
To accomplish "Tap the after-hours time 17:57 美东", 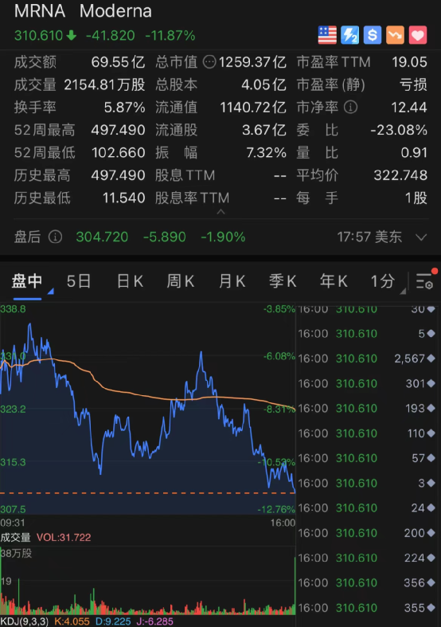I will [369, 237].
